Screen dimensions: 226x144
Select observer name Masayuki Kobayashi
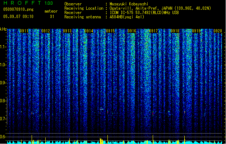click(129, 4)
